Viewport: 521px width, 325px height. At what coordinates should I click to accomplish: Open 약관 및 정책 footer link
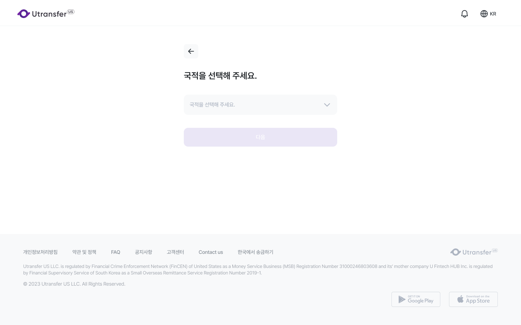(84, 252)
